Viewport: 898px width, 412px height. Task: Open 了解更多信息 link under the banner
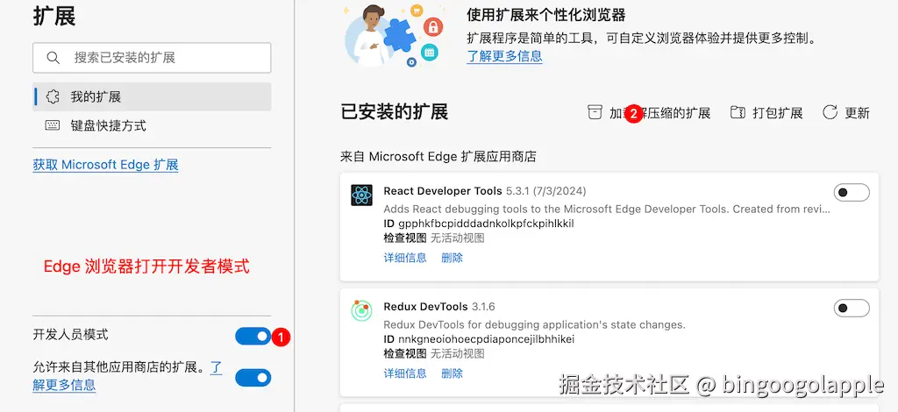[504, 56]
